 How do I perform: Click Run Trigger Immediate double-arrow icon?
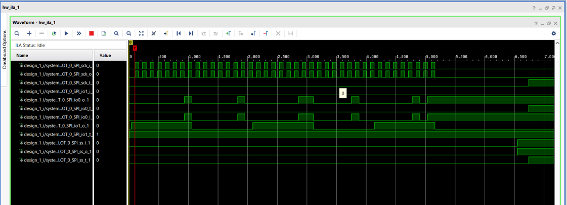click(x=79, y=33)
